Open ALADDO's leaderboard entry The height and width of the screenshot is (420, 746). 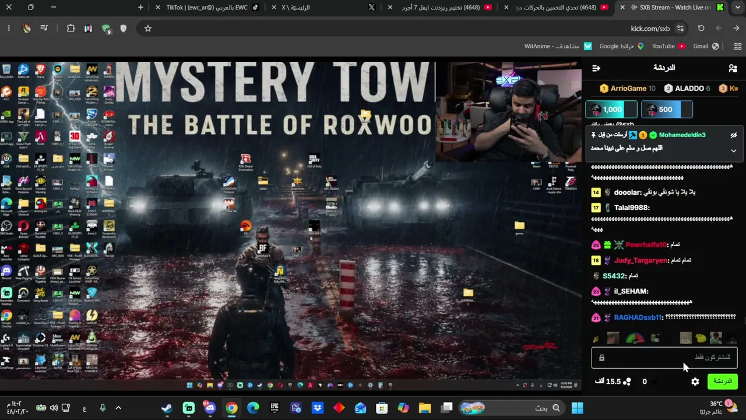(688, 89)
